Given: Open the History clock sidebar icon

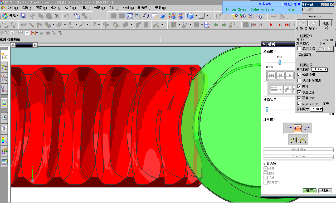Looking at the screenshot, I should [x=4, y=117].
